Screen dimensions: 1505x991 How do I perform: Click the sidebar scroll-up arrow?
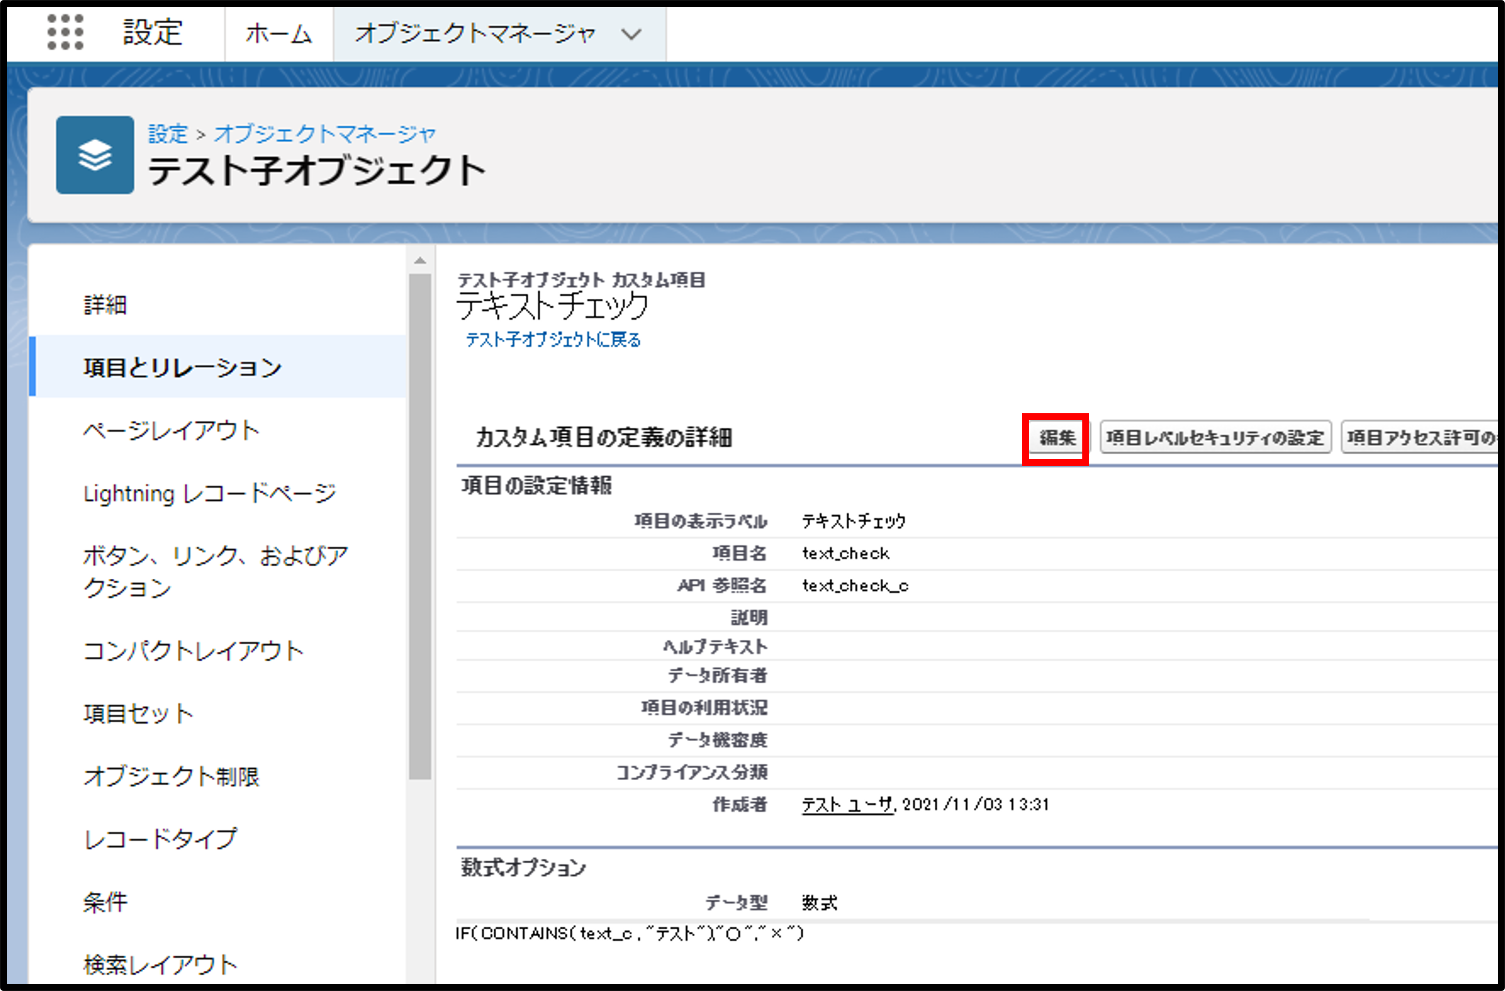420,261
